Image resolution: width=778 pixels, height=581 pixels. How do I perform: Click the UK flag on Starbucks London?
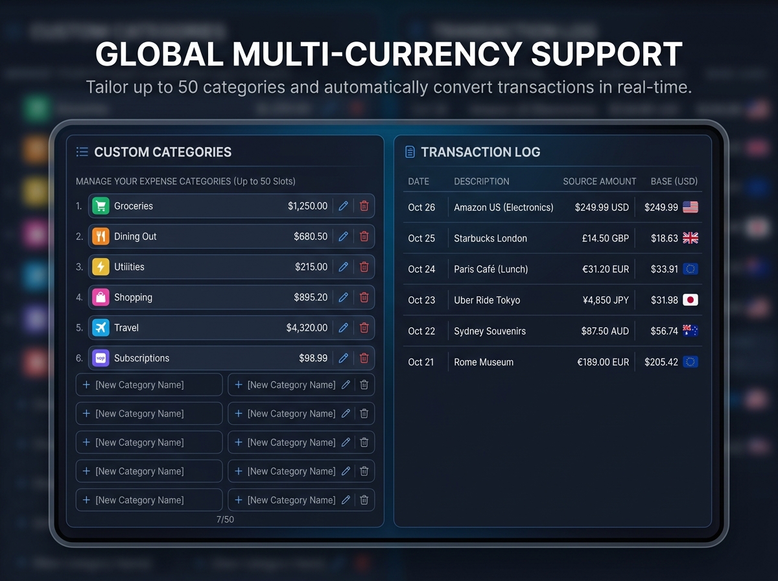pyautogui.click(x=690, y=239)
